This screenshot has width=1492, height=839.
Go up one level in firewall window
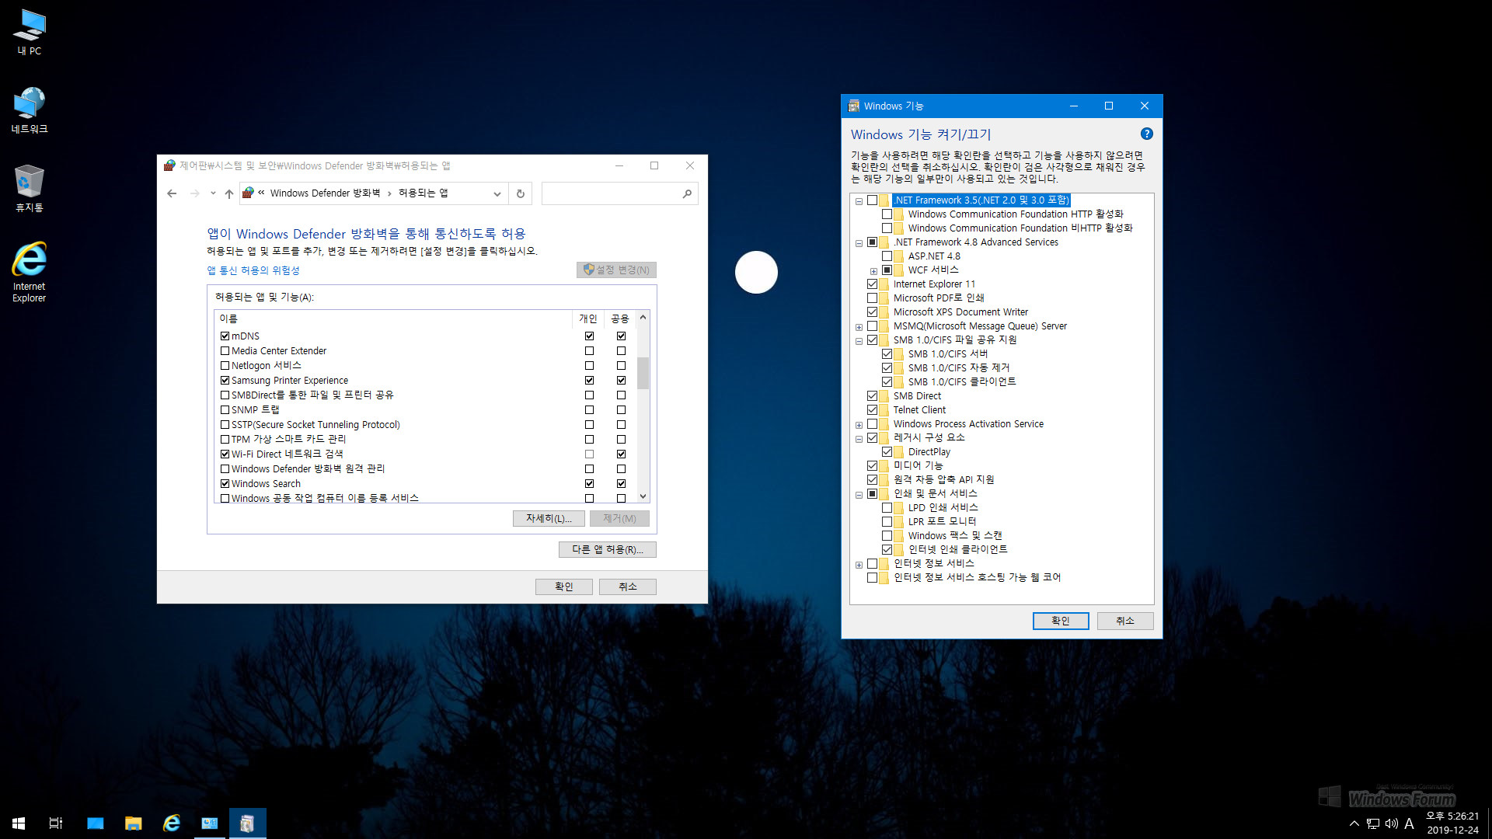pyautogui.click(x=229, y=193)
